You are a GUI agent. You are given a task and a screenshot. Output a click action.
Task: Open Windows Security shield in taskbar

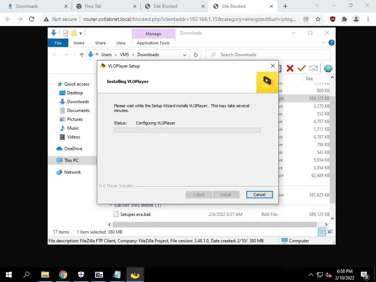coord(81,275)
